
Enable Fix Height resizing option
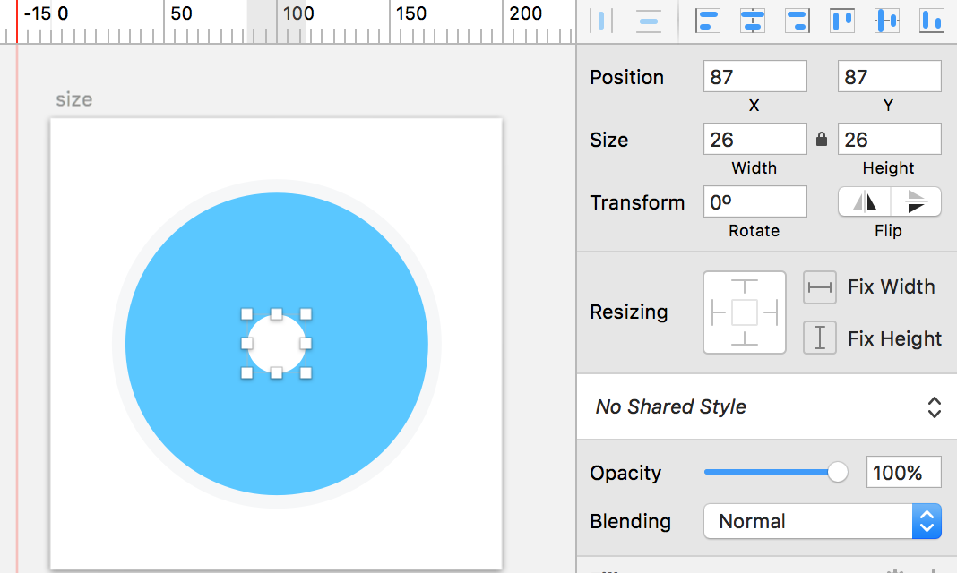(x=820, y=338)
